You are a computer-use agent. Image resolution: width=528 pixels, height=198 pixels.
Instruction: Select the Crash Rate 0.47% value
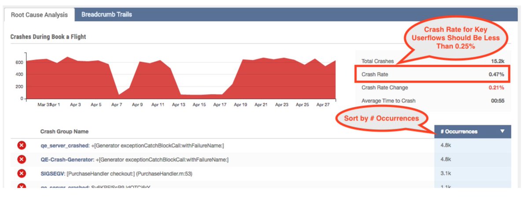pos(496,75)
